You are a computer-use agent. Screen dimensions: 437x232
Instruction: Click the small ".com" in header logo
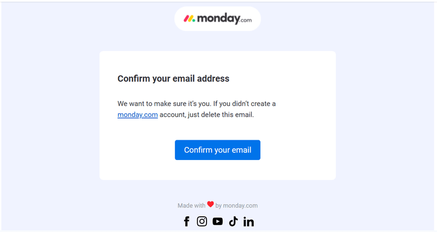point(246,21)
